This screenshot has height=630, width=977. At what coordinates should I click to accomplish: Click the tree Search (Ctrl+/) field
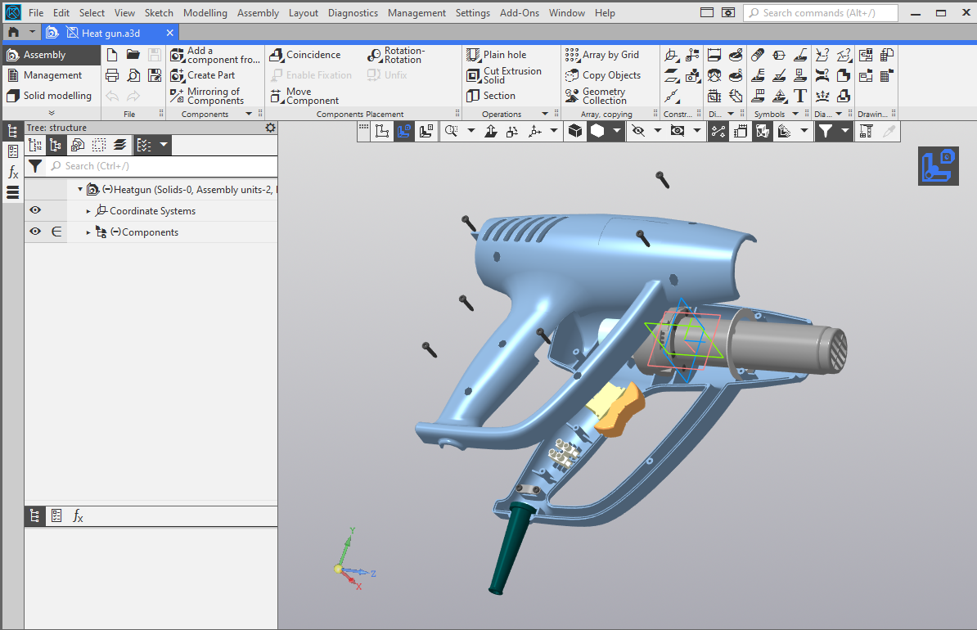click(162, 166)
